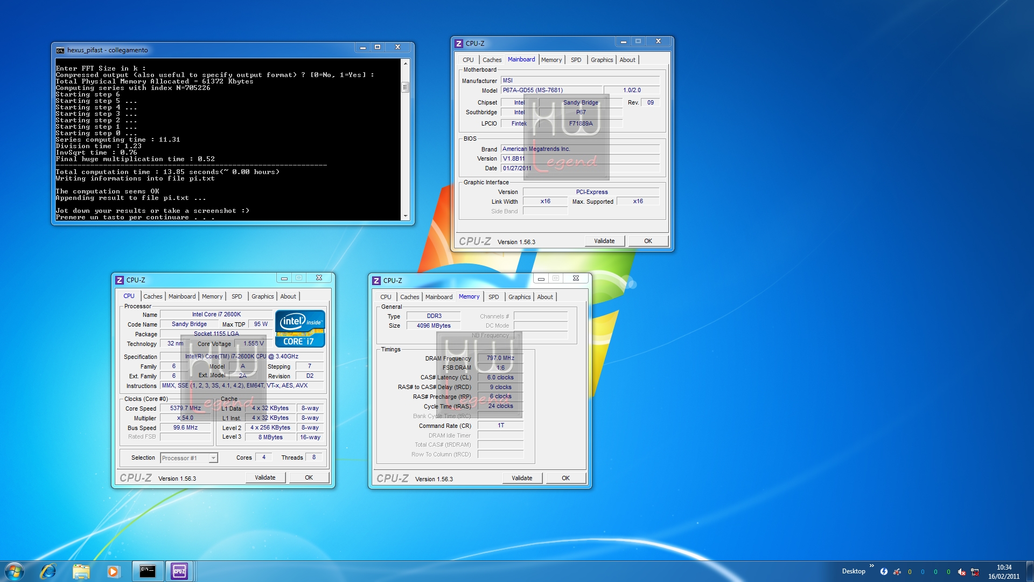
Task: Click console scrollbar up arrow
Action: pyautogui.click(x=406, y=64)
